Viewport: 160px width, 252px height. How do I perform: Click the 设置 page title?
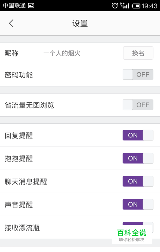(80, 24)
